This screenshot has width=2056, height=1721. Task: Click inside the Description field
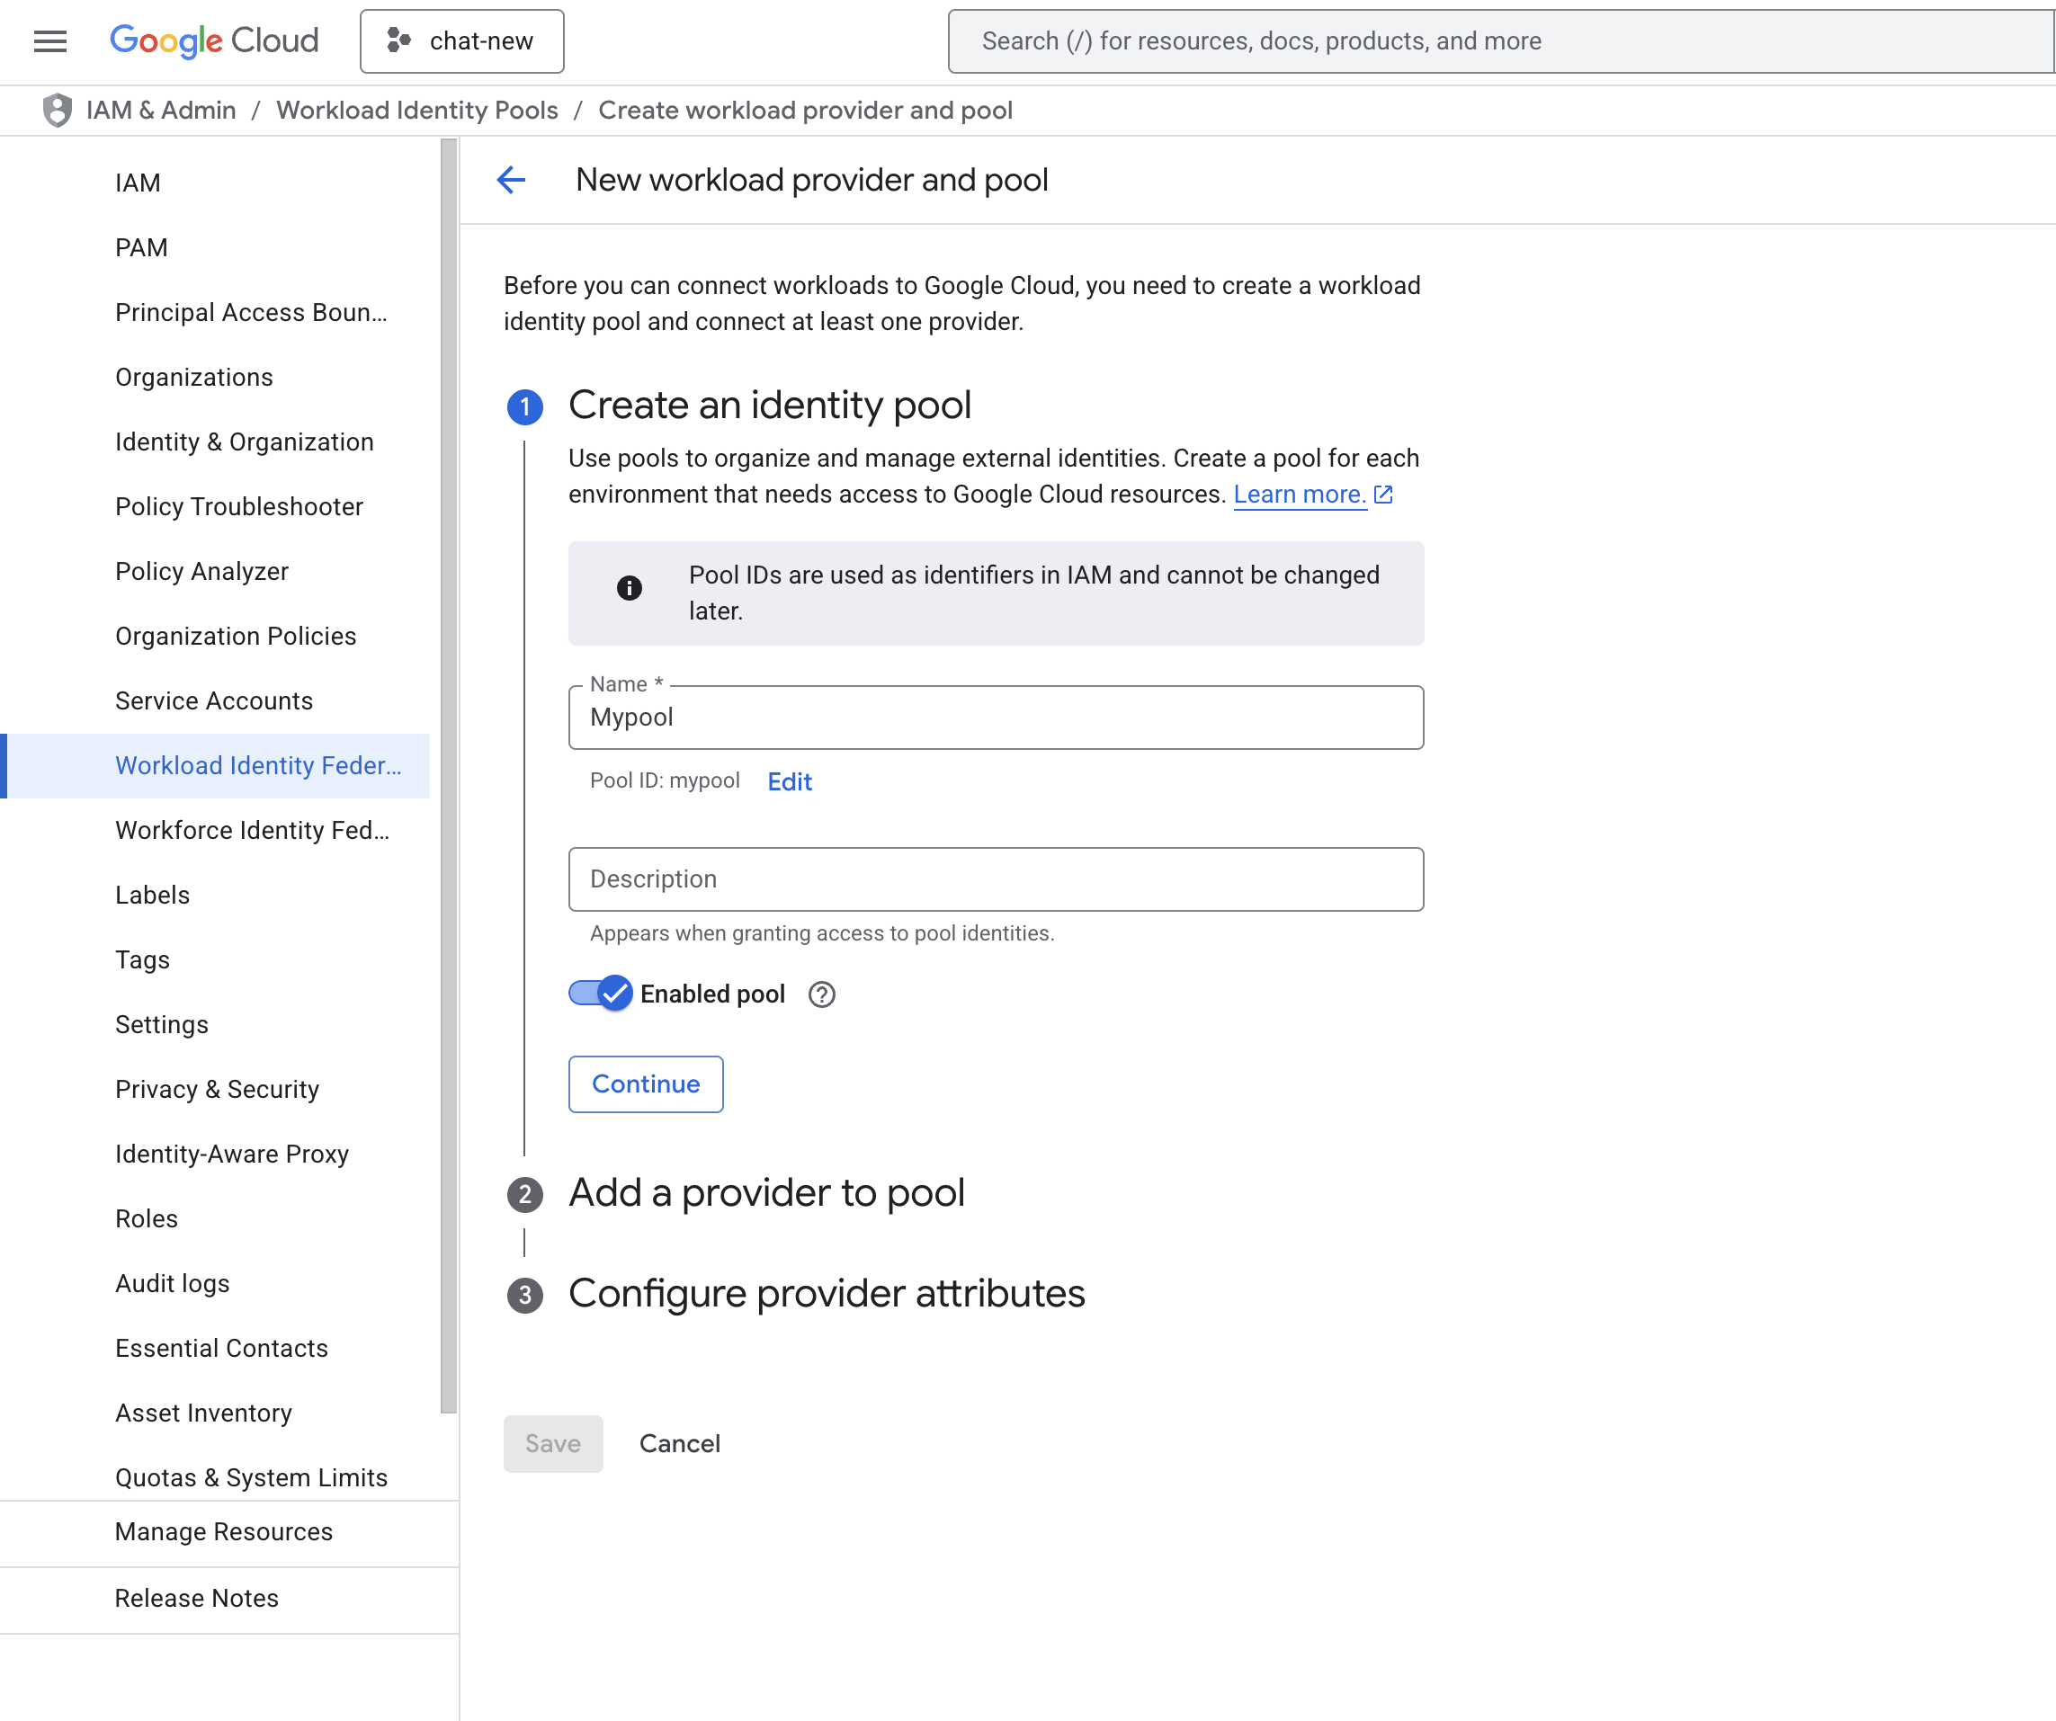(x=995, y=879)
